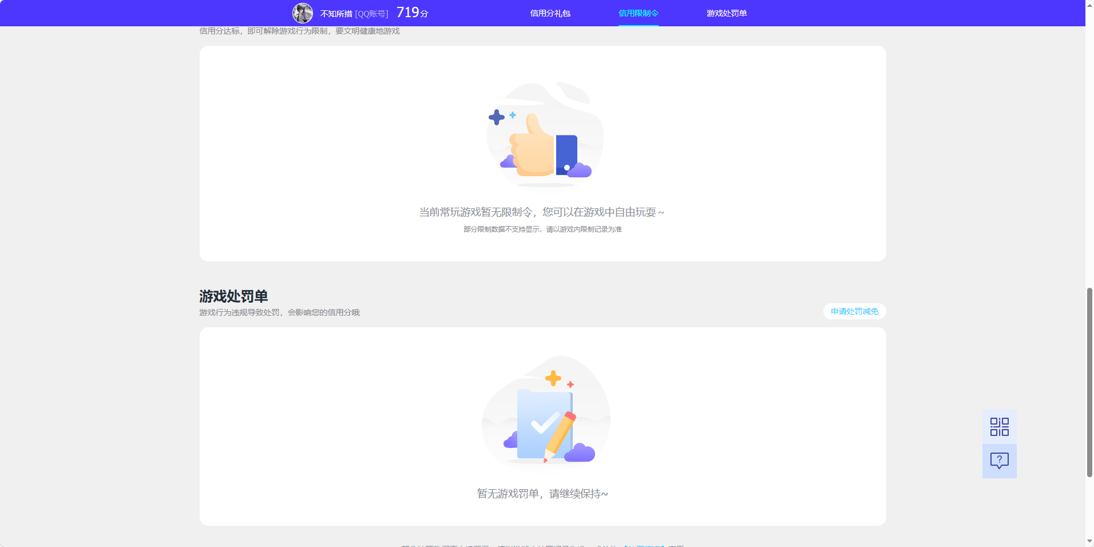Click the user avatar in the header
The image size is (1094, 547).
303,13
